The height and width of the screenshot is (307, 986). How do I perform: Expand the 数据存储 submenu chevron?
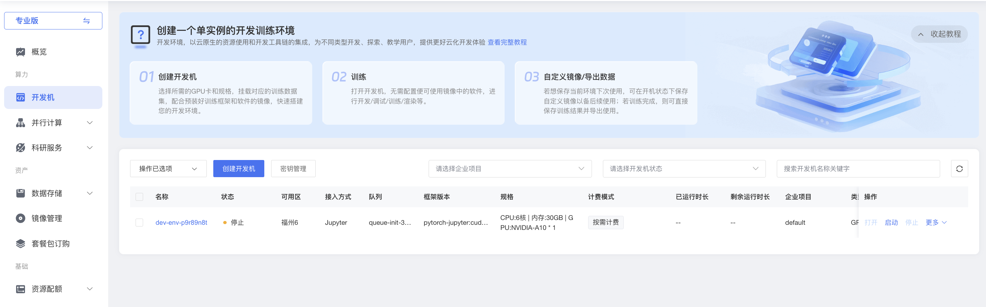(x=90, y=193)
